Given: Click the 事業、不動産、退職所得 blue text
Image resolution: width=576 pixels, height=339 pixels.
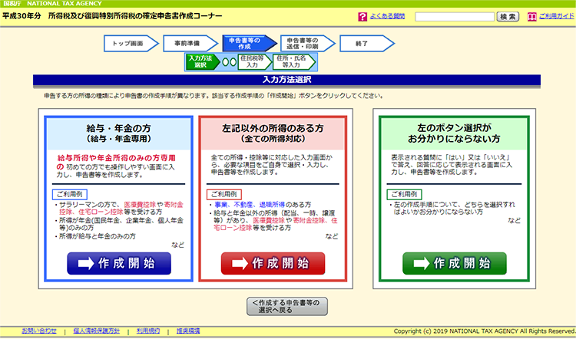Looking at the screenshot, I should tap(250, 204).
